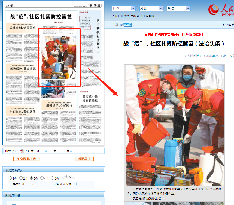Click the left arrow beside 上一版
234x205 pixels.
point(46,151)
